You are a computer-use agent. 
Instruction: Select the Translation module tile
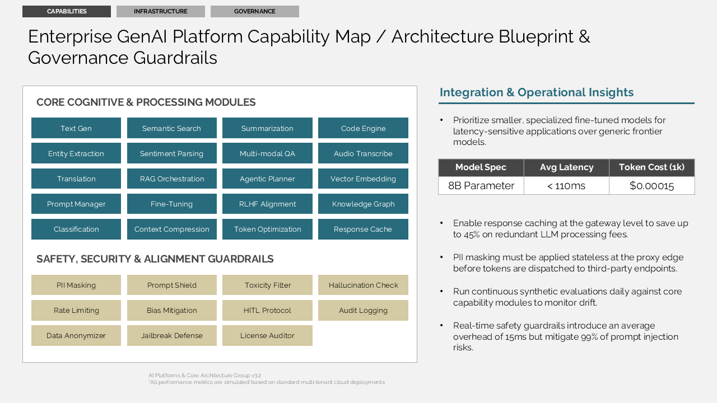click(76, 179)
